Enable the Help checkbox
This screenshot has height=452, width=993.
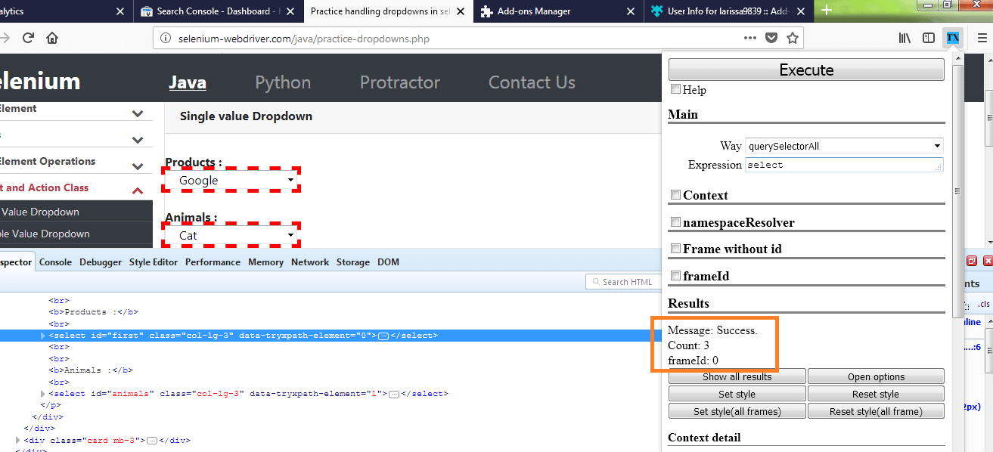coord(675,89)
